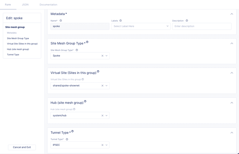The width and height of the screenshot is (239, 154).
Task: Click the Tunnel Type heading help icon
Action: [x=72, y=131]
